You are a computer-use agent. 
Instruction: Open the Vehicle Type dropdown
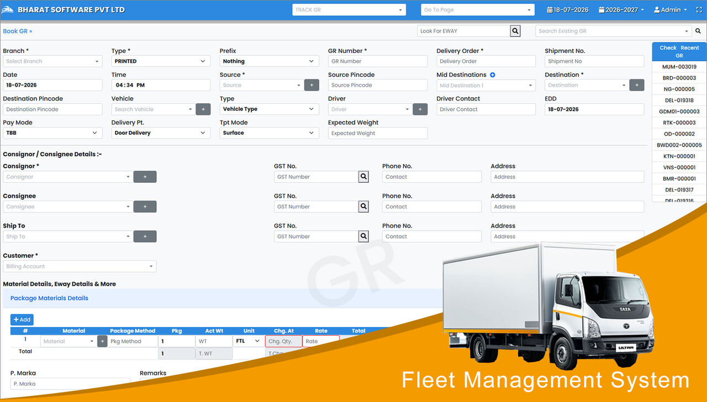coord(269,109)
